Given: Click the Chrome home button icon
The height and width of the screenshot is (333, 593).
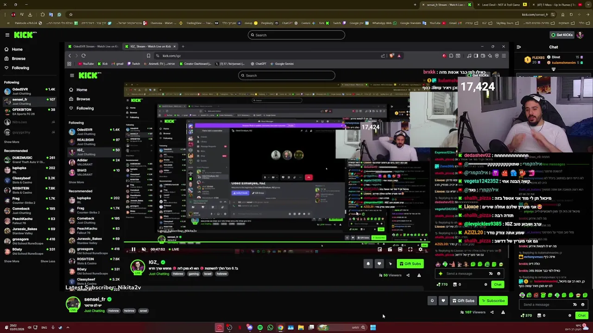Looking at the screenshot, I should (x=563, y=14).
